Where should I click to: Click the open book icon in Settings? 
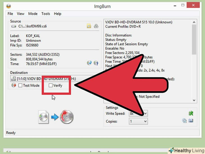[191, 121]
